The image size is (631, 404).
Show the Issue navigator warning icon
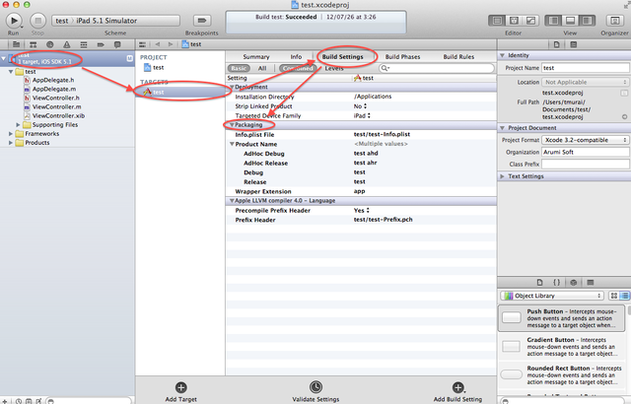pyautogui.click(x=67, y=44)
